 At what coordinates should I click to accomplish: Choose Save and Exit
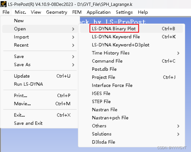[x=40, y=123]
